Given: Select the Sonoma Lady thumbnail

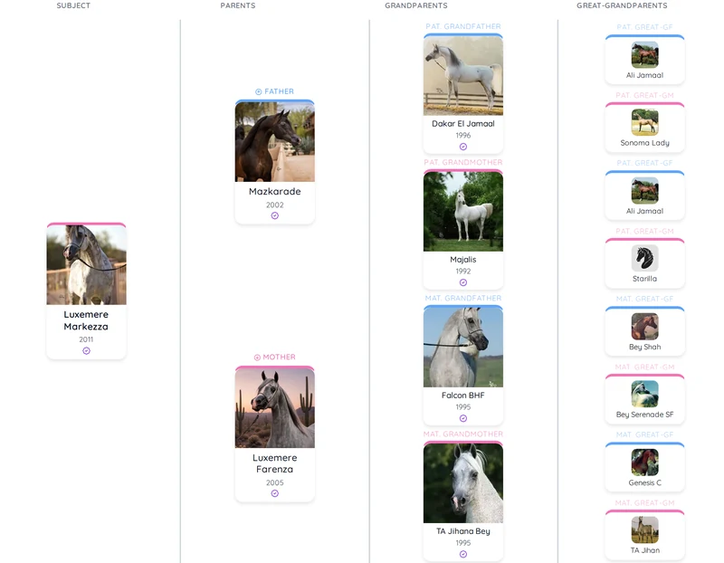Looking at the screenshot, I should pos(644,122).
